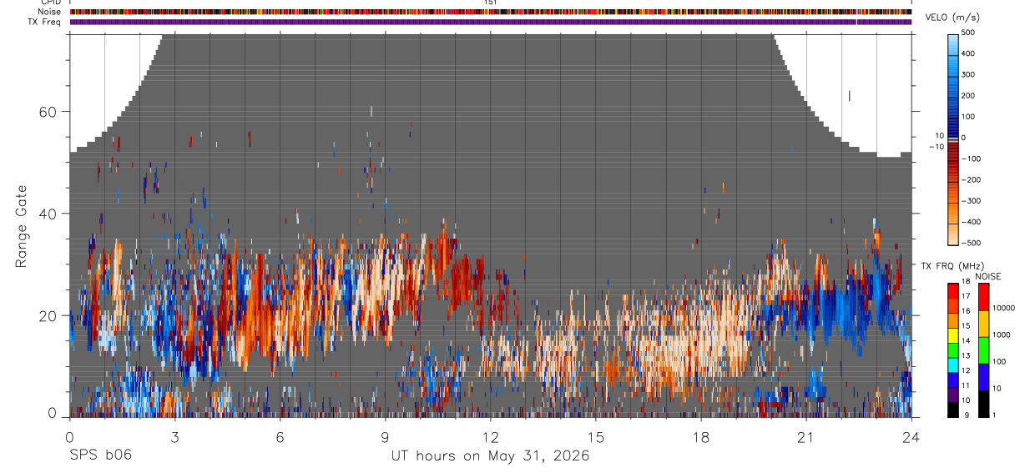Screen dimensions: 1025x473
Task: Click the purple 10–11 MHz swatch in TX FRQ legend
Action: pos(952,395)
